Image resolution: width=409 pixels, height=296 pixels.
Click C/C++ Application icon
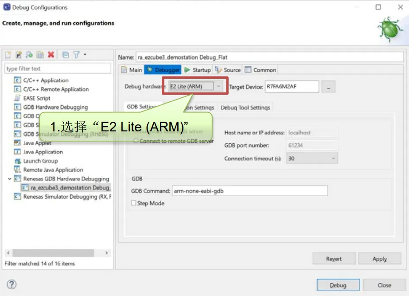click(x=17, y=80)
